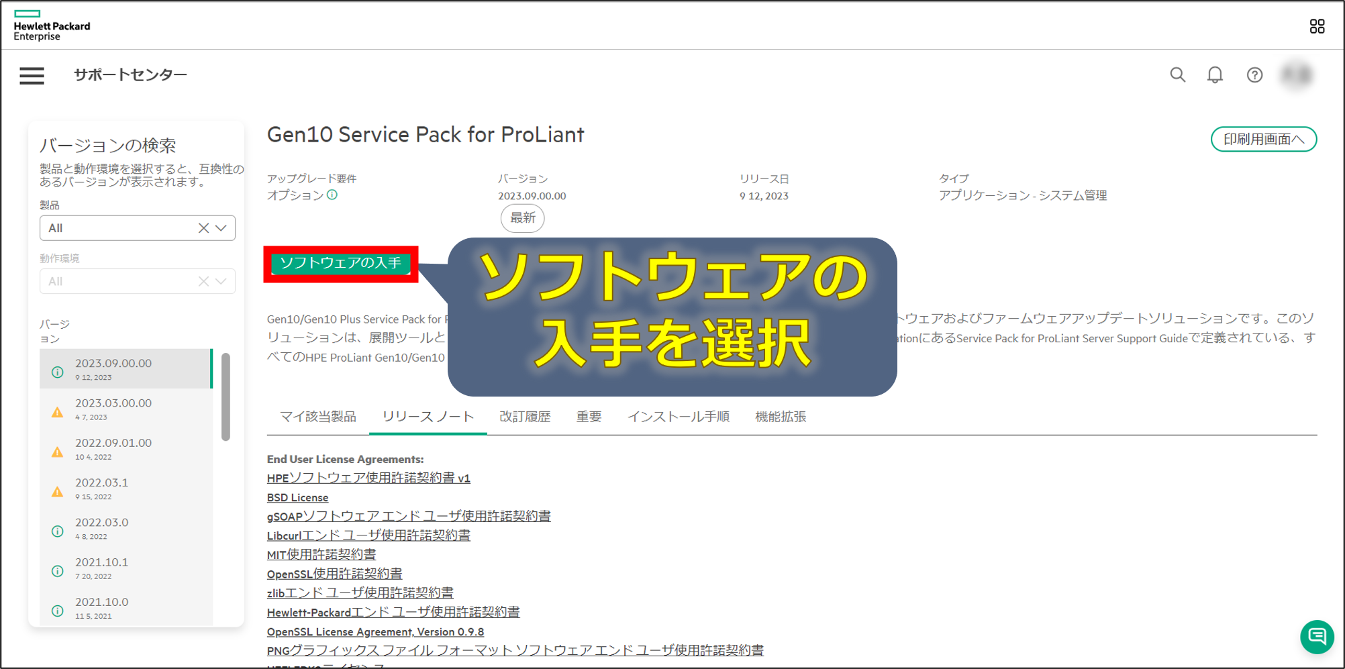Screen dimensions: 1345x669
Task: Switch to the インストール手順 tab
Action: [679, 417]
